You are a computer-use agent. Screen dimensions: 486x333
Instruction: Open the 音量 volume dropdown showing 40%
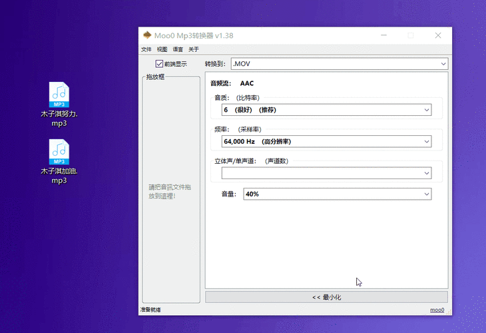[x=338, y=194]
